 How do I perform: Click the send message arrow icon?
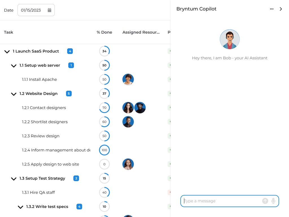tap(265, 201)
